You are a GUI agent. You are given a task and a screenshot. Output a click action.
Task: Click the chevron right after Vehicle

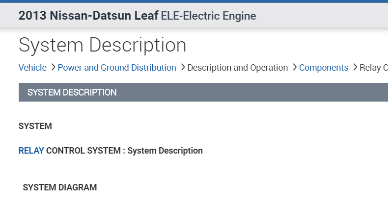pyautogui.click(x=53, y=68)
